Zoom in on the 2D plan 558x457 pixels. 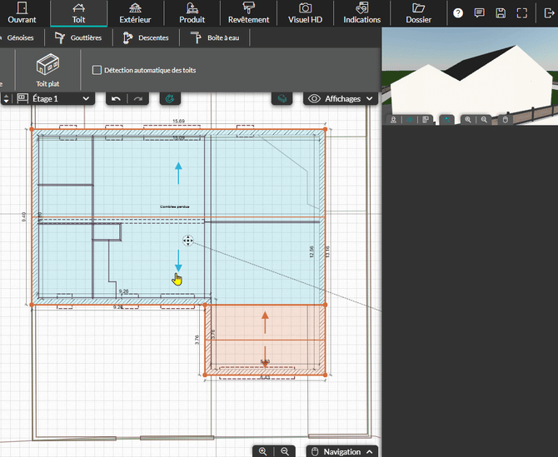click(x=263, y=451)
